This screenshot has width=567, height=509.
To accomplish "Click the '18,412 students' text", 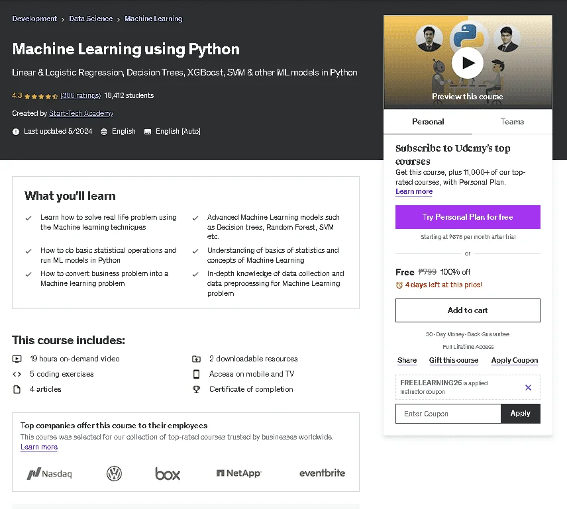I will point(129,95).
